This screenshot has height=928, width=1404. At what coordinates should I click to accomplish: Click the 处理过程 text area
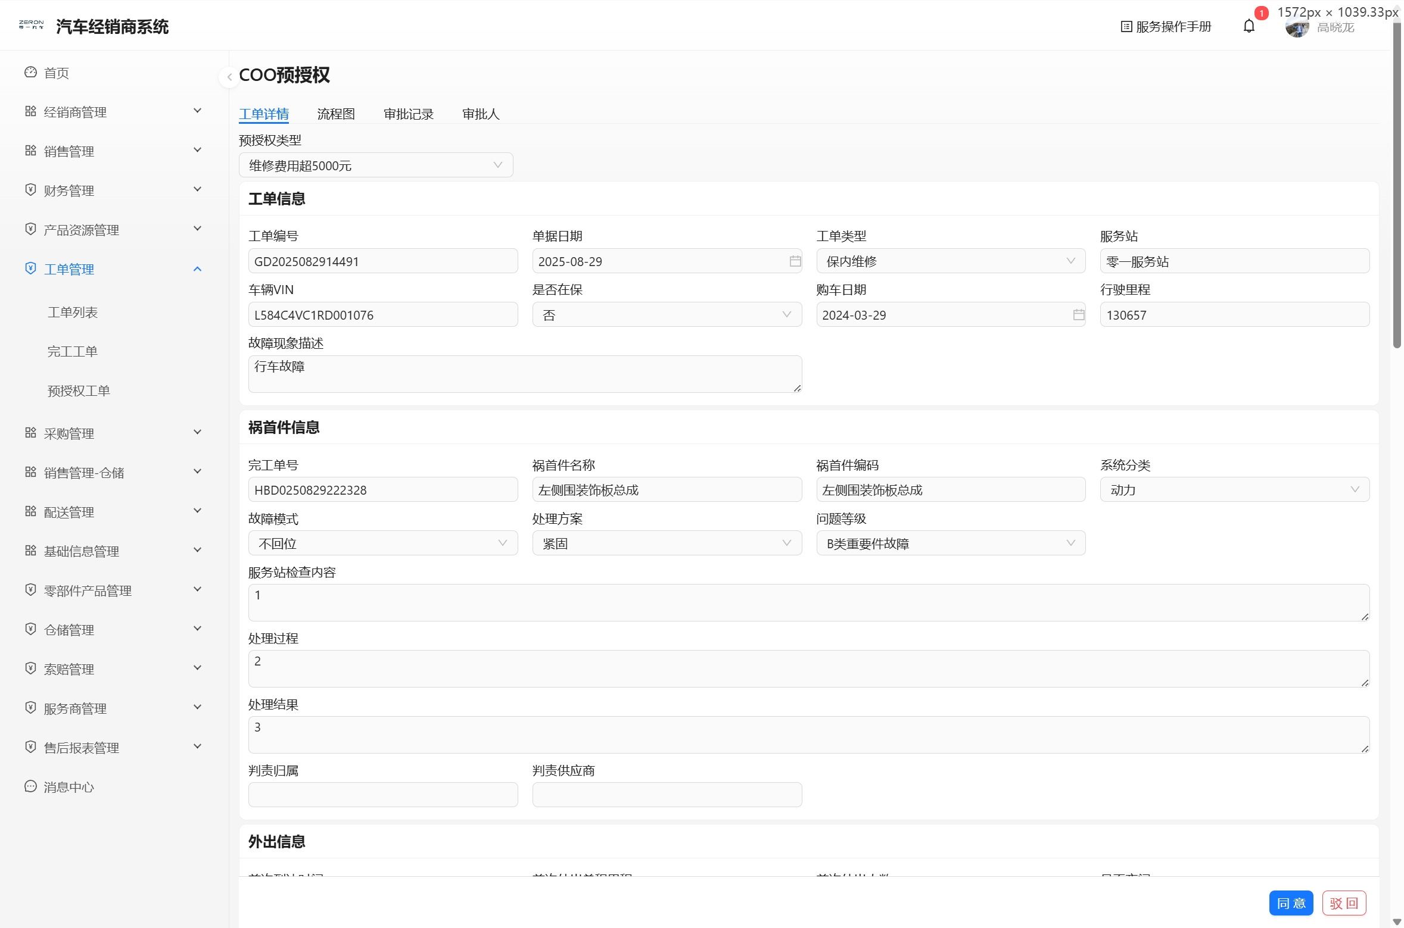tap(809, 668)
